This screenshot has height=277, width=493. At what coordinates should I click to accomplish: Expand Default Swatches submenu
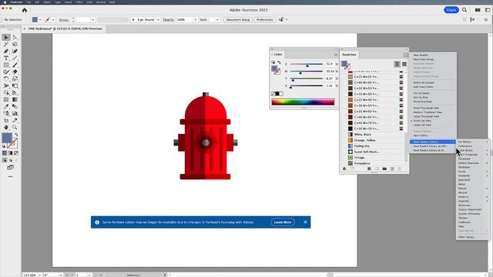[x=473, y=163]
